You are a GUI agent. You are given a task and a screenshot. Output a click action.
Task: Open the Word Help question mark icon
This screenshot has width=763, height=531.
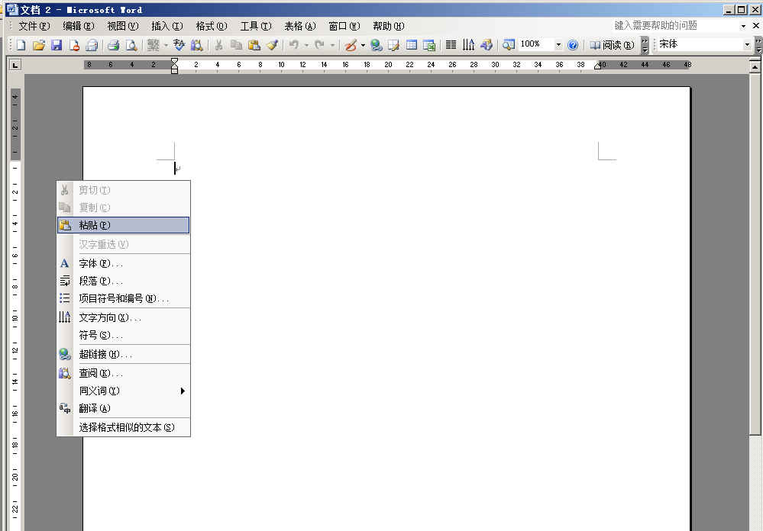(573, 45)
